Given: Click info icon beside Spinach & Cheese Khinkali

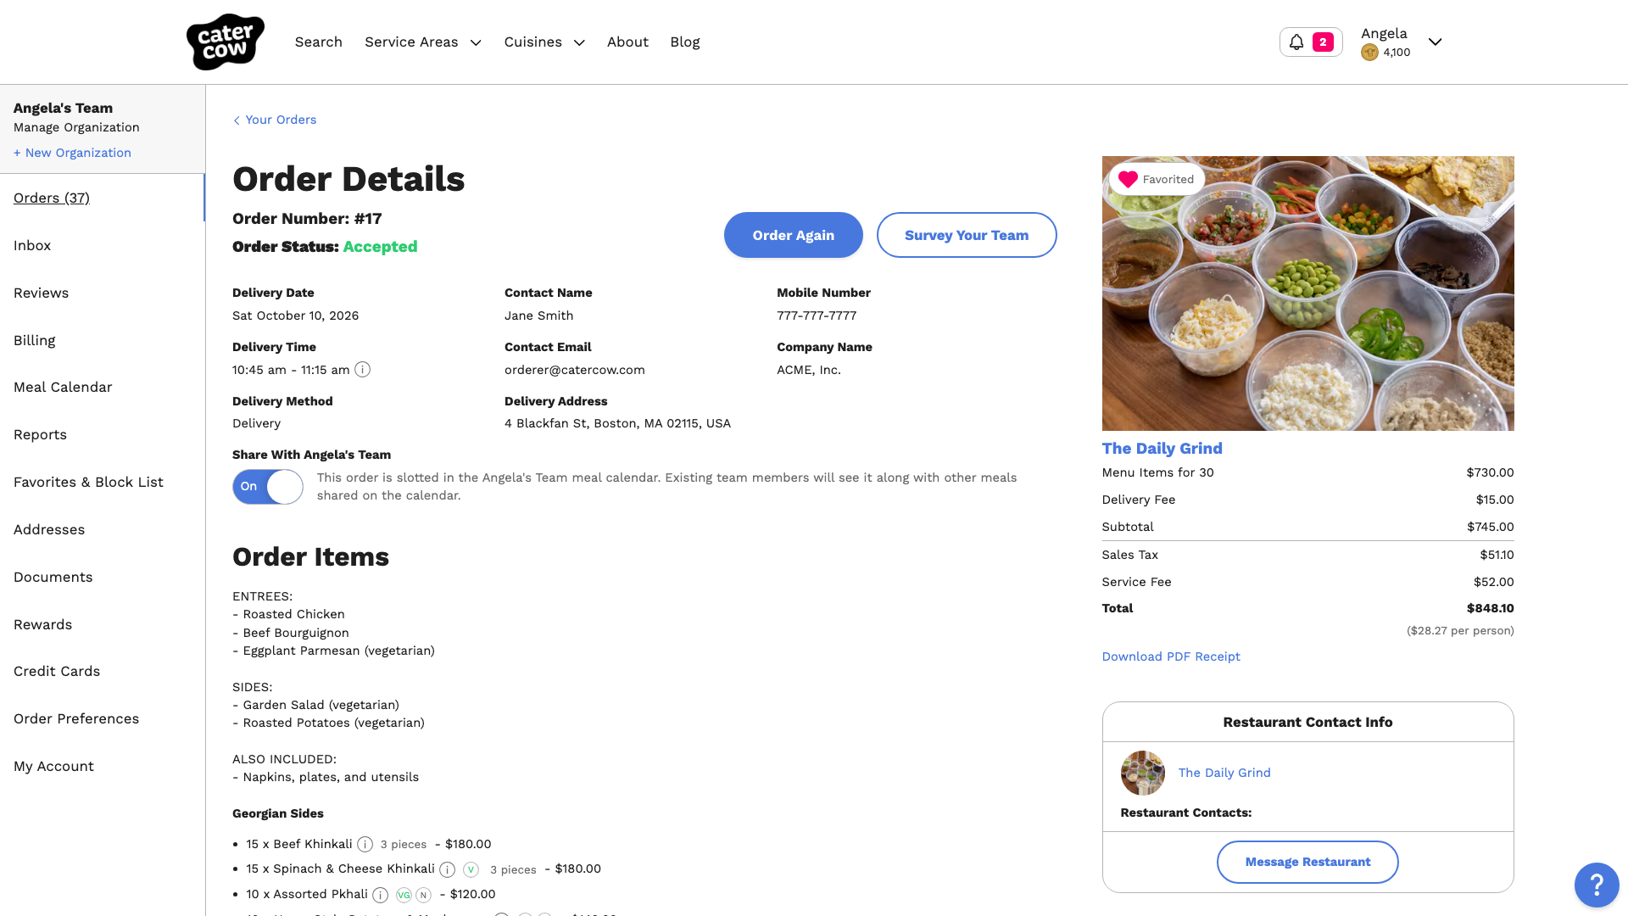Looking at the screenshot, I should (448, 869).
